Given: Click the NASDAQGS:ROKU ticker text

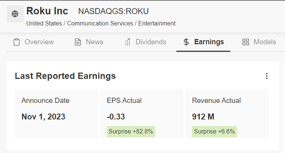Looking at the screenshot, I should tap(113, 11).
